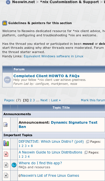This screenshot has height=181, width=105.
Task: Open page 1 of Which Linux Distro topic
Action: (20, 146)
